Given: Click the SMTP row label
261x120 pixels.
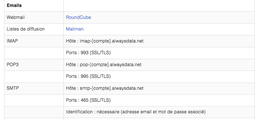Looking at the screenshot, I should 13,88.
